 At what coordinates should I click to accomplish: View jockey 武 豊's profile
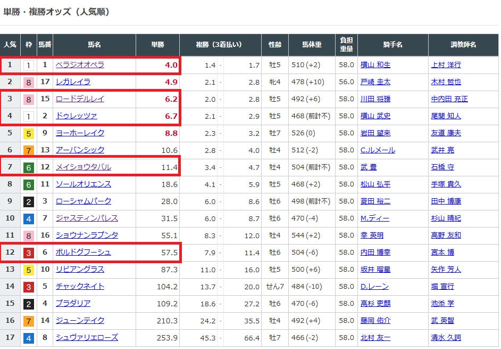coord(368,167)
